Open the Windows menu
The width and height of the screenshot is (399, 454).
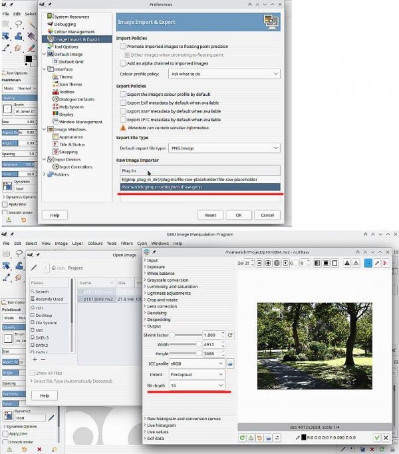pyautogui.click(x=160, y=243)
